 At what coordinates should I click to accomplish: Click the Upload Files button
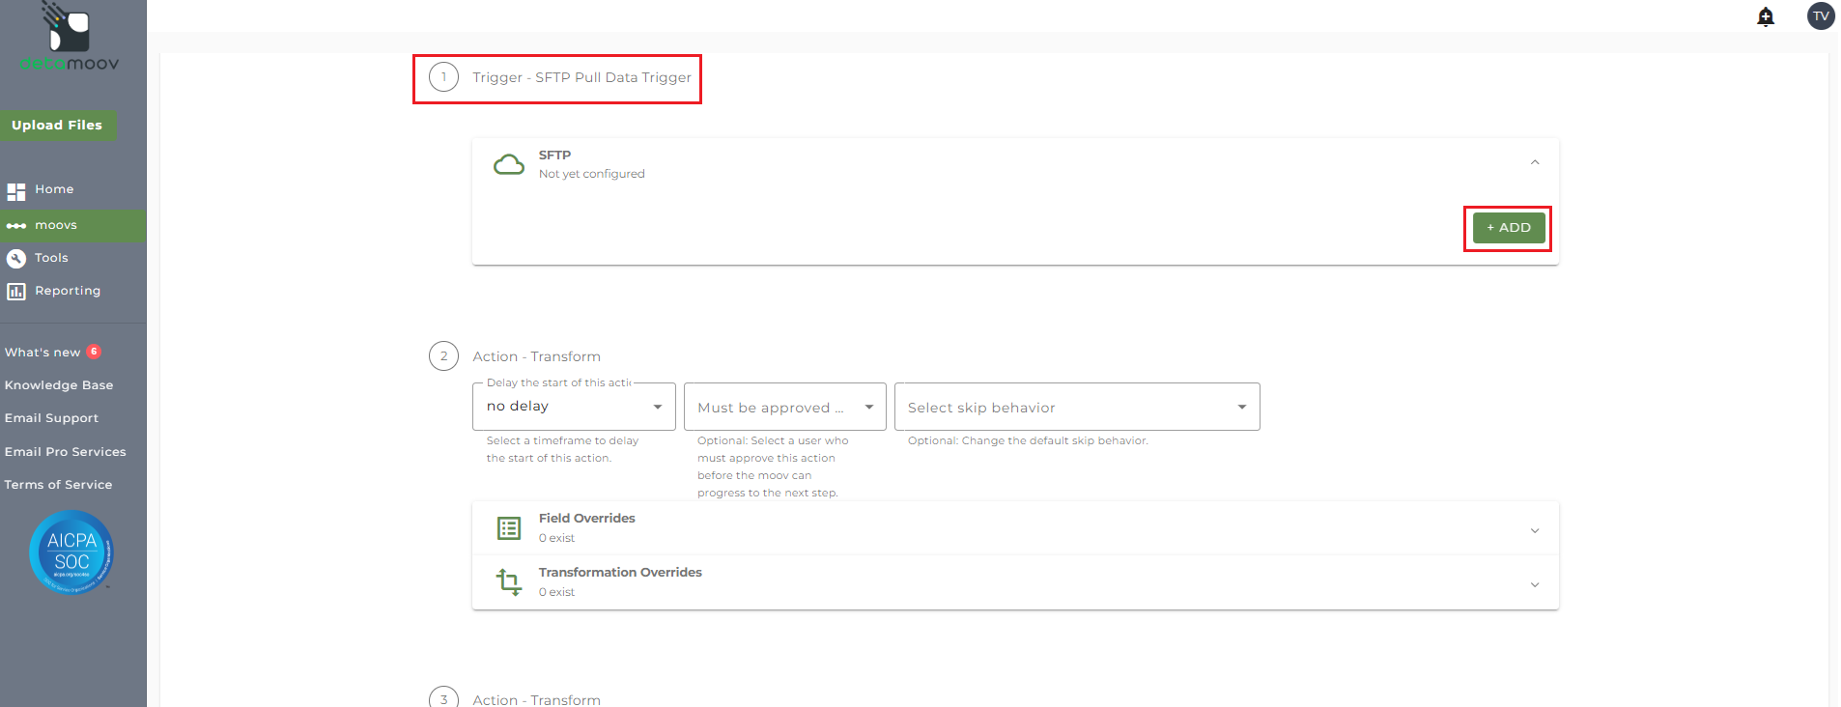[x=57, y=126]
